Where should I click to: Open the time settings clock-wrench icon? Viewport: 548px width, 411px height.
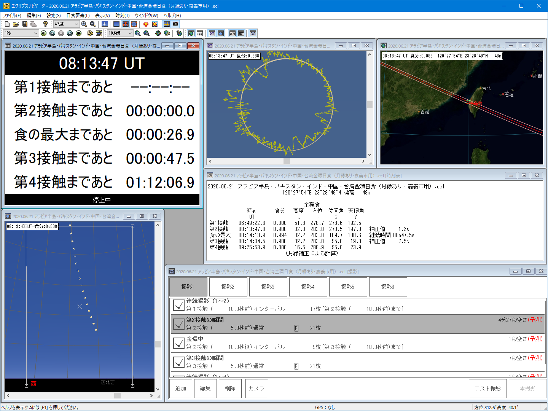90,33
